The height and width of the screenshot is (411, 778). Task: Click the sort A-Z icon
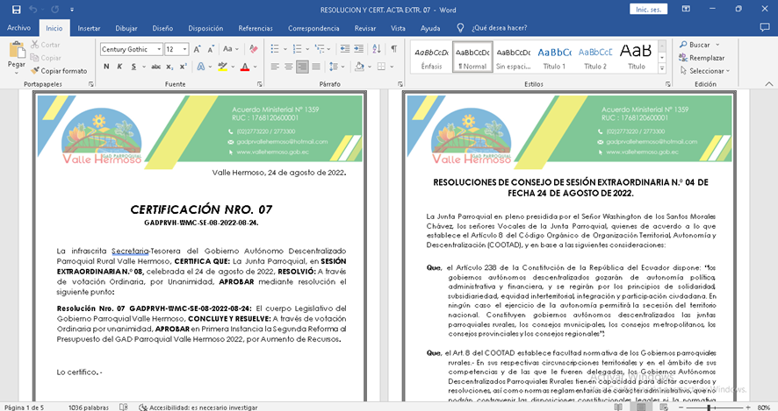pos(376,49)
